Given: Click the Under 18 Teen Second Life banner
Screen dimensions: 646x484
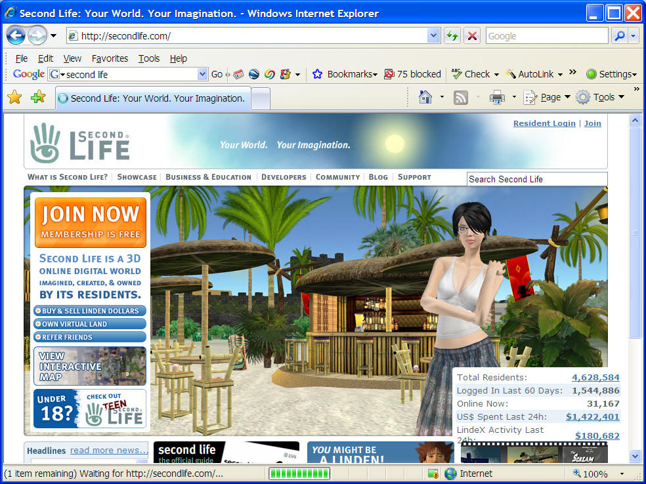Looking at the screenshot, I should click(90, 409).
